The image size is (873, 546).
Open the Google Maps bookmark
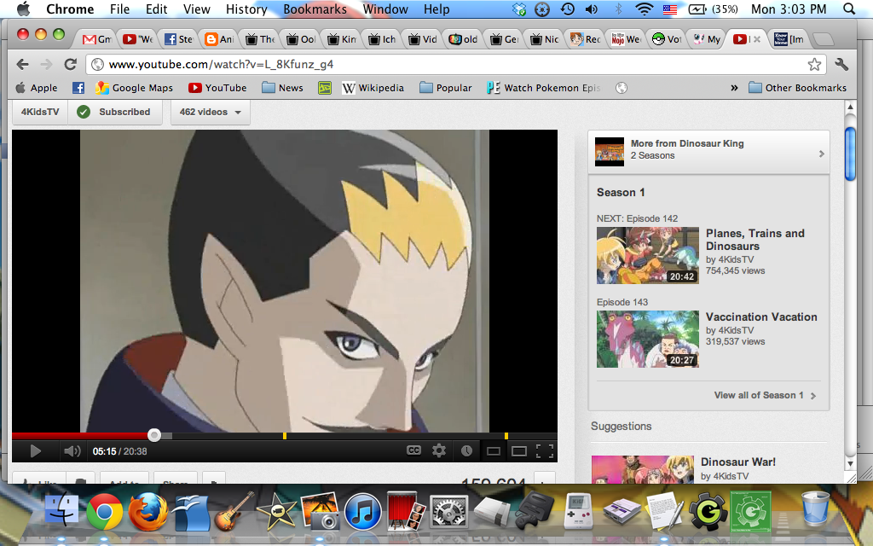pyautogui.click(x=134, y=88)
